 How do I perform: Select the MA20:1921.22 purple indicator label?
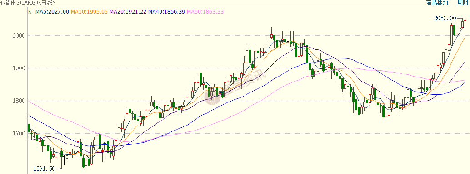128,12
